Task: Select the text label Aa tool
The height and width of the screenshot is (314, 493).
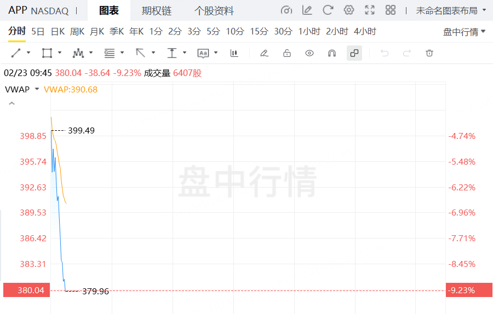Action: click(x=203, y=53)
